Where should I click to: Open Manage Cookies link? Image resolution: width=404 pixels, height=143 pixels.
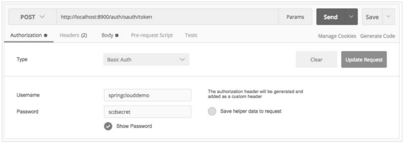click(337, 36)
